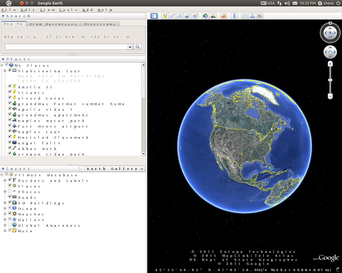
Task: Print the current view
Action: tap(252, 16)
